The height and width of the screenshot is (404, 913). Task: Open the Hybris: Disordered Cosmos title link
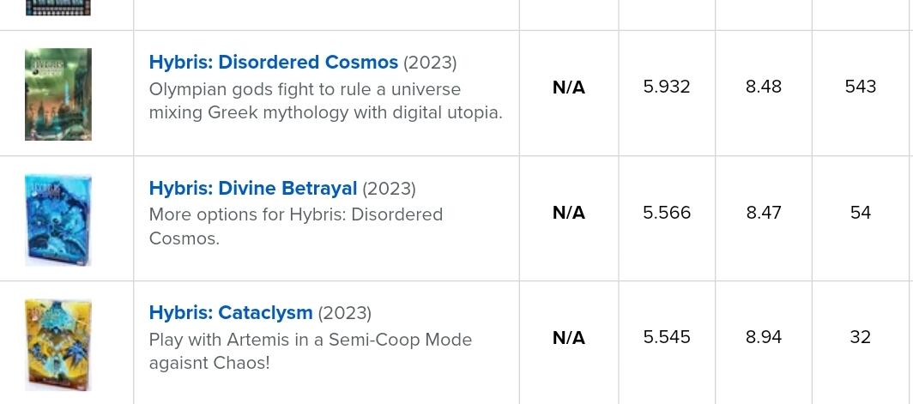[273, 63]
